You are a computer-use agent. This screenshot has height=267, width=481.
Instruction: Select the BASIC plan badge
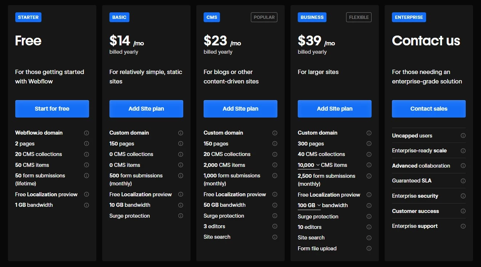(119, 17)
